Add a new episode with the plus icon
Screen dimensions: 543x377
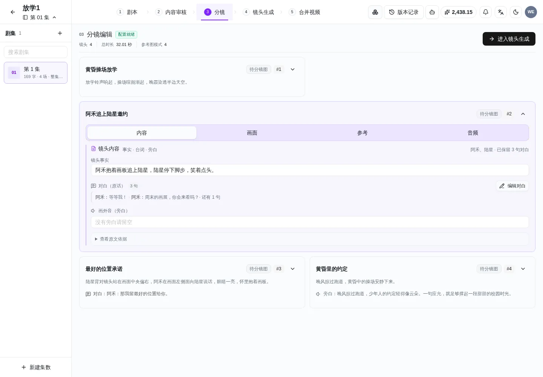tap(60, 33)
